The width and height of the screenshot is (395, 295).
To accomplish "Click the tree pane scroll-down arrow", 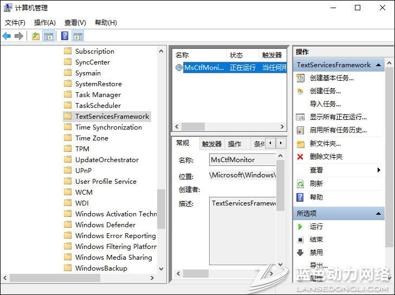I will coord(161,269).
